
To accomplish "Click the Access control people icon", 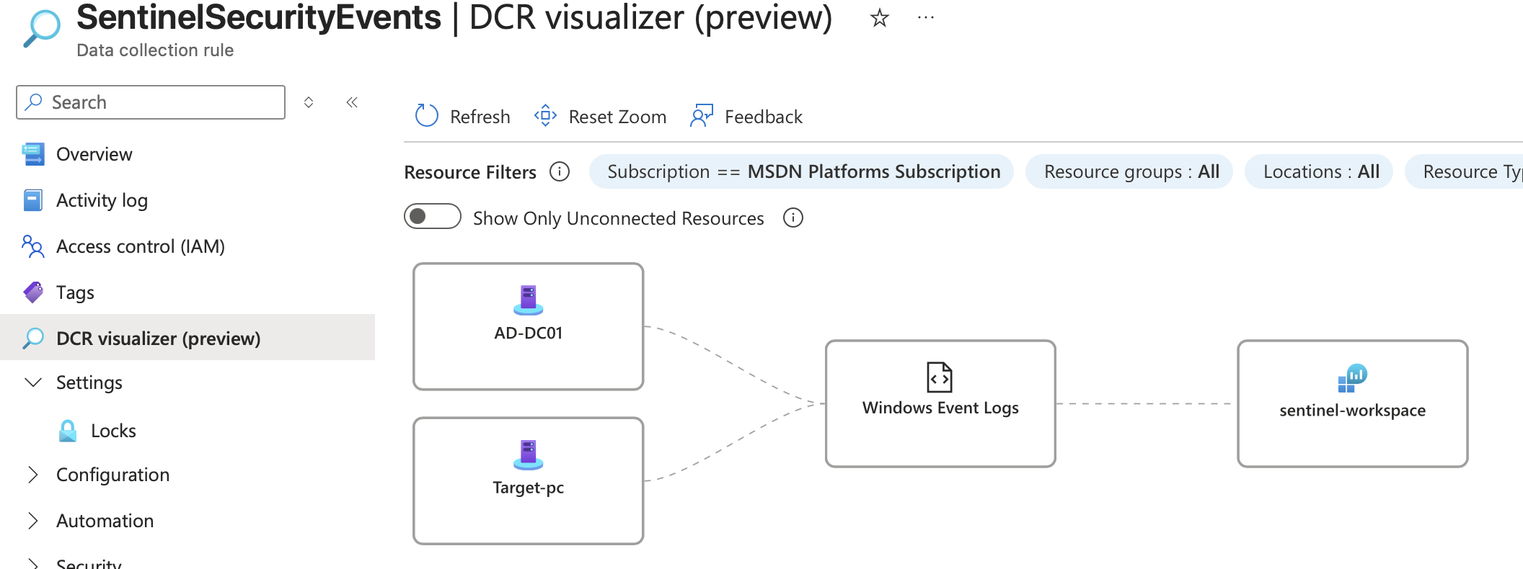I will 33,246.
